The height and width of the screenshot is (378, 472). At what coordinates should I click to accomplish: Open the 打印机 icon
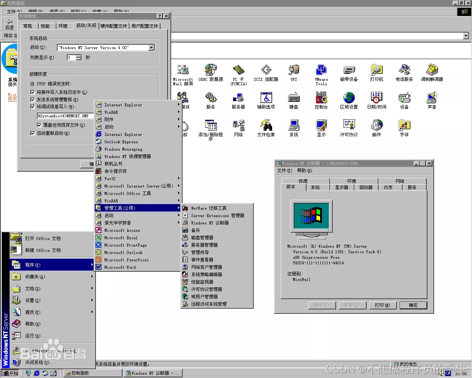click(x=376, y=72)
